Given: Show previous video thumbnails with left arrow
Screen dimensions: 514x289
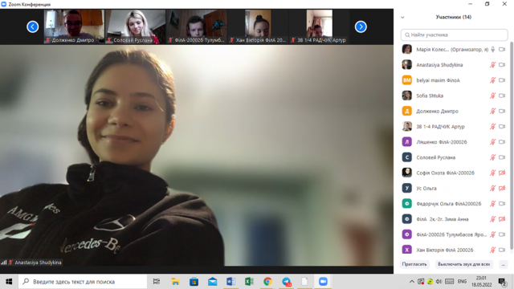Looking at the screenshot, I should [32, 26].
